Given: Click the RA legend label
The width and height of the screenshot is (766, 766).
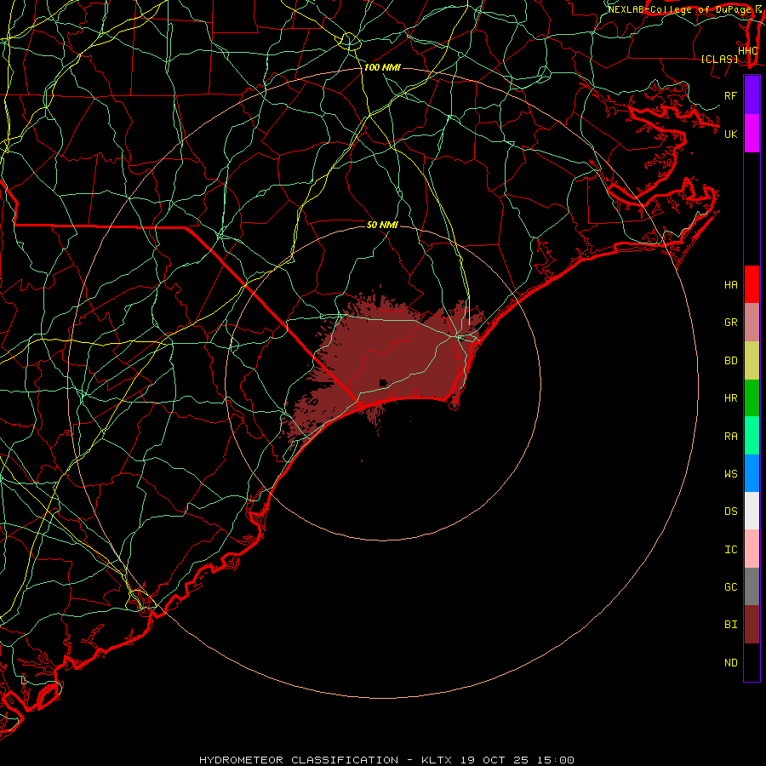Looking at the screenshot, I should [730, 437].
